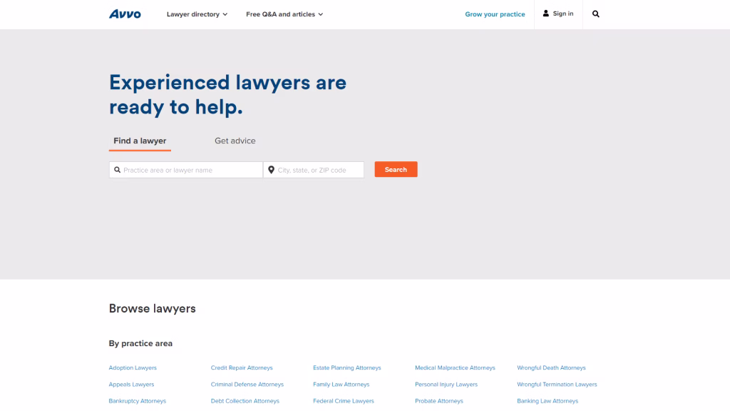Browse Banking Law Attorneys

547,401
